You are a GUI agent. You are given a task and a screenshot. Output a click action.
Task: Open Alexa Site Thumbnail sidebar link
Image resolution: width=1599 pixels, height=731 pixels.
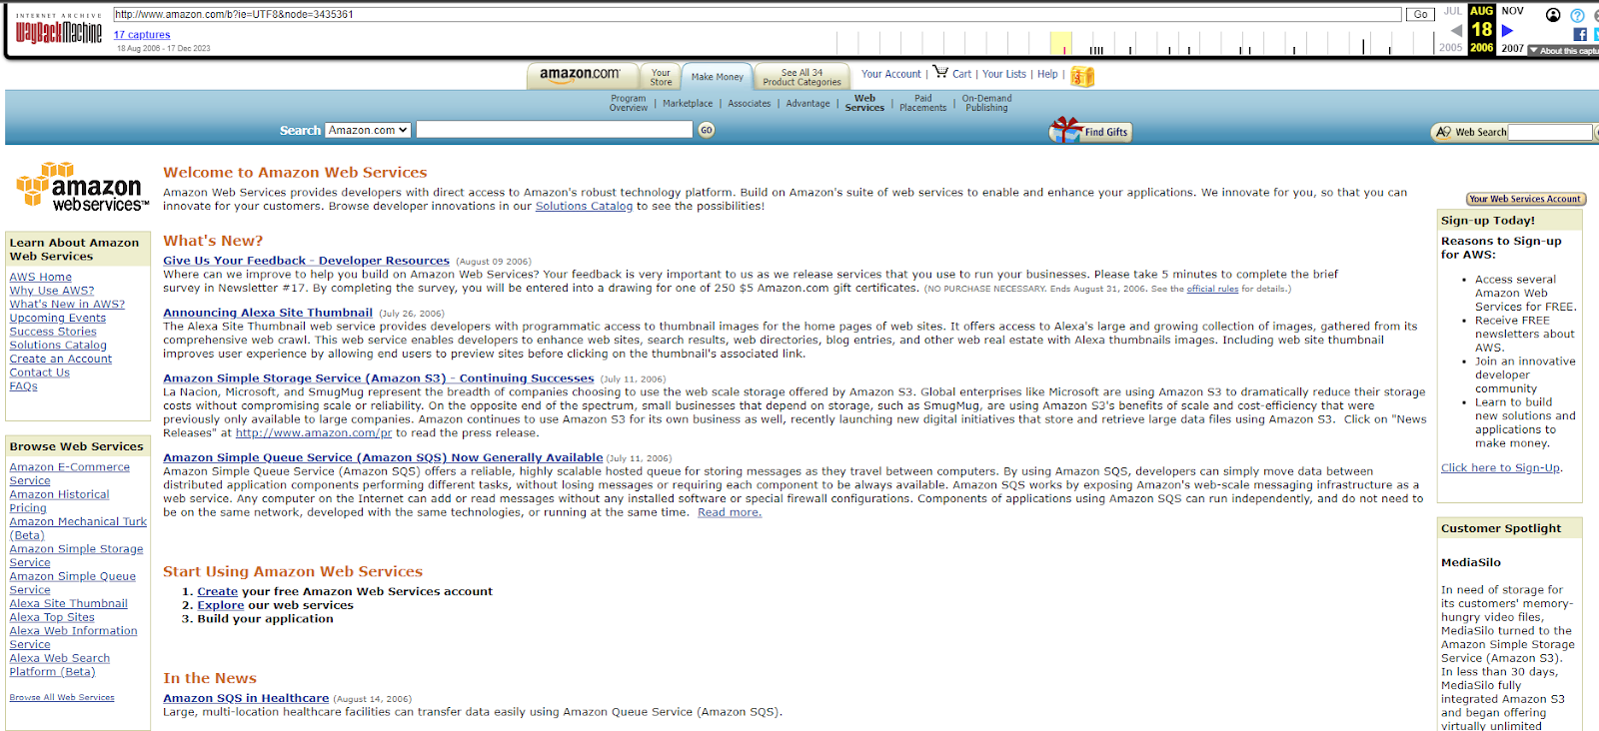point(69,603)
